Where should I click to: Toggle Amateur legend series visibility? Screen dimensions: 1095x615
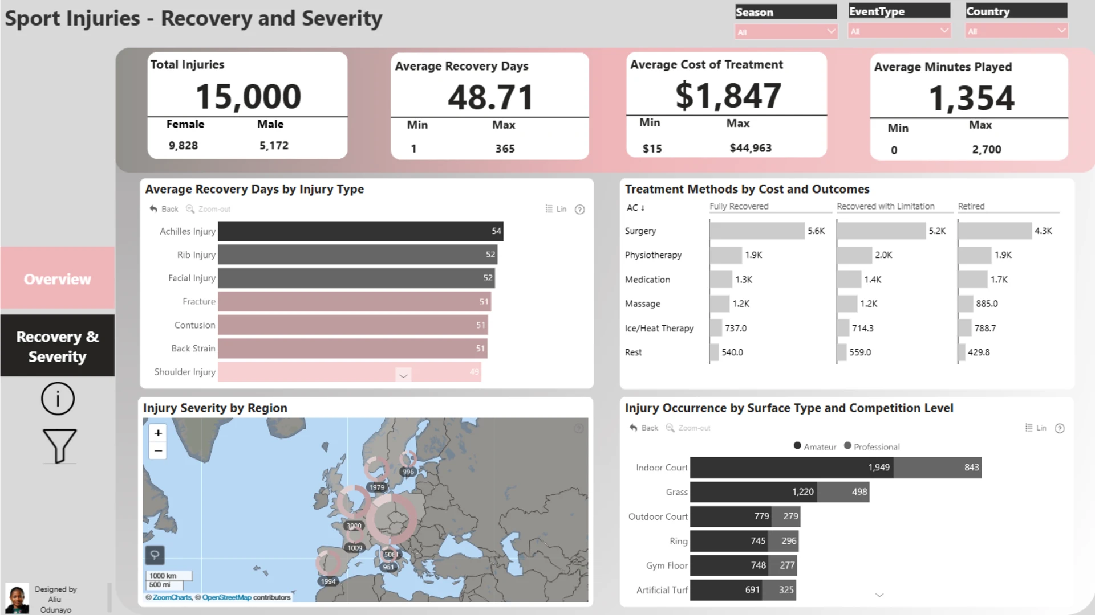point(814,446)
